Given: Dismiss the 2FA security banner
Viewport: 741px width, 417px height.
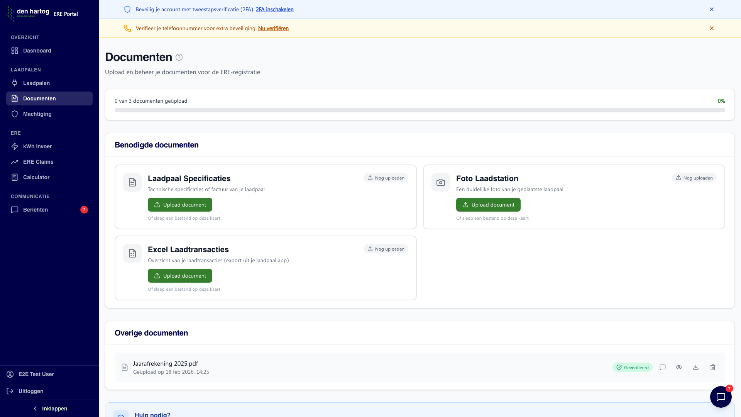Looking at the screenshot, I should [x=712, y=9].
